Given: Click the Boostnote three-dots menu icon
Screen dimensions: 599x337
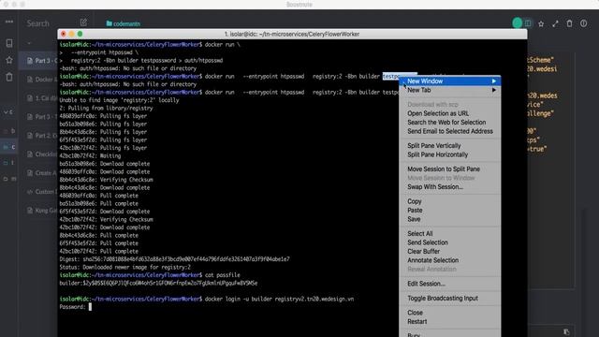Looking at the screenshot, I should click(x=9, y=22).
